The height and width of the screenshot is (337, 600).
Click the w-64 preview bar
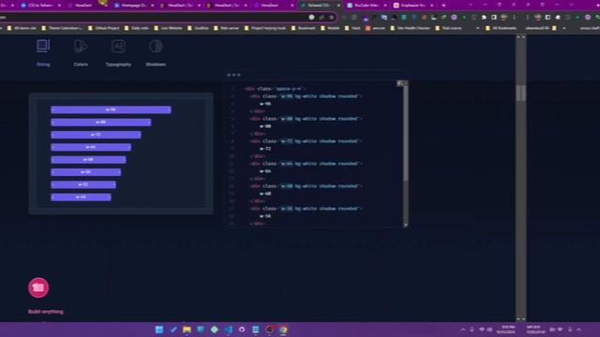pos(91,147)
